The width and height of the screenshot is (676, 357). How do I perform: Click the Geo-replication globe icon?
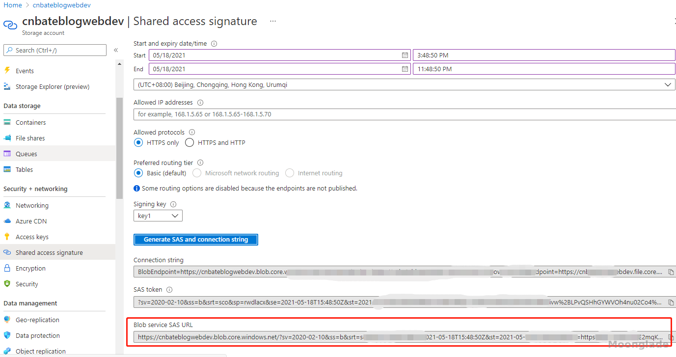point(7,320)
